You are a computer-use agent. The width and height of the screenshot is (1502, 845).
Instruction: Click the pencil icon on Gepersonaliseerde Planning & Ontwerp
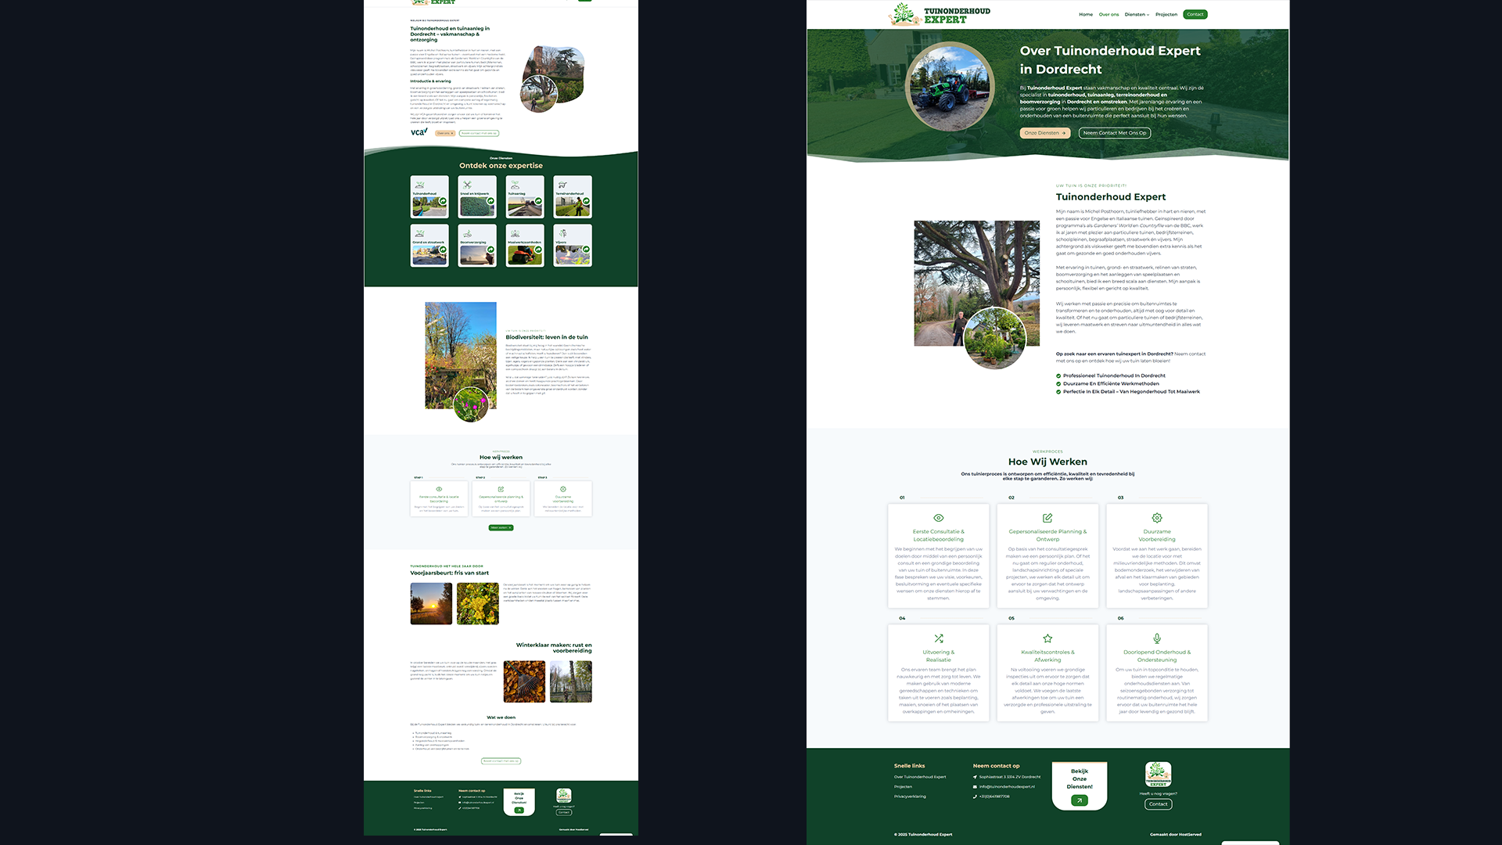[x=1047, y=518]
